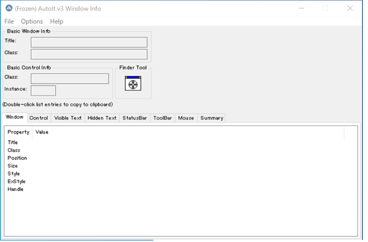Click the Property column header
The height and width of the screenshot is (242, 368).
18,132
